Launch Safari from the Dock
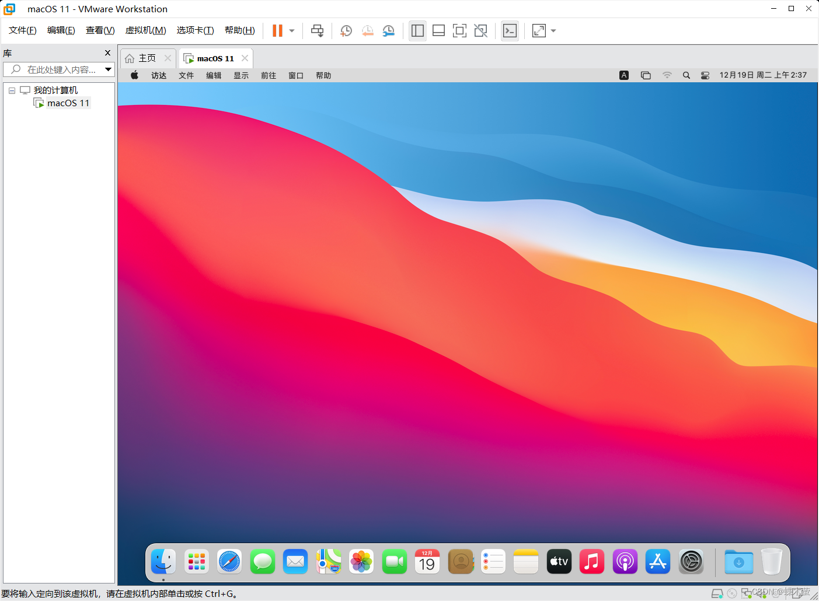The height and width of the screenshot is (601, 819). click(x=229, y=562)
